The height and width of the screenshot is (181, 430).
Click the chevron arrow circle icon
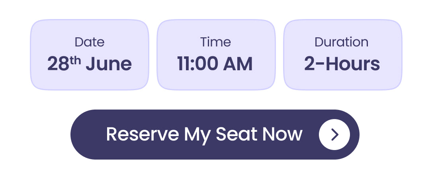pyautogui.click(x=334, y=135)
